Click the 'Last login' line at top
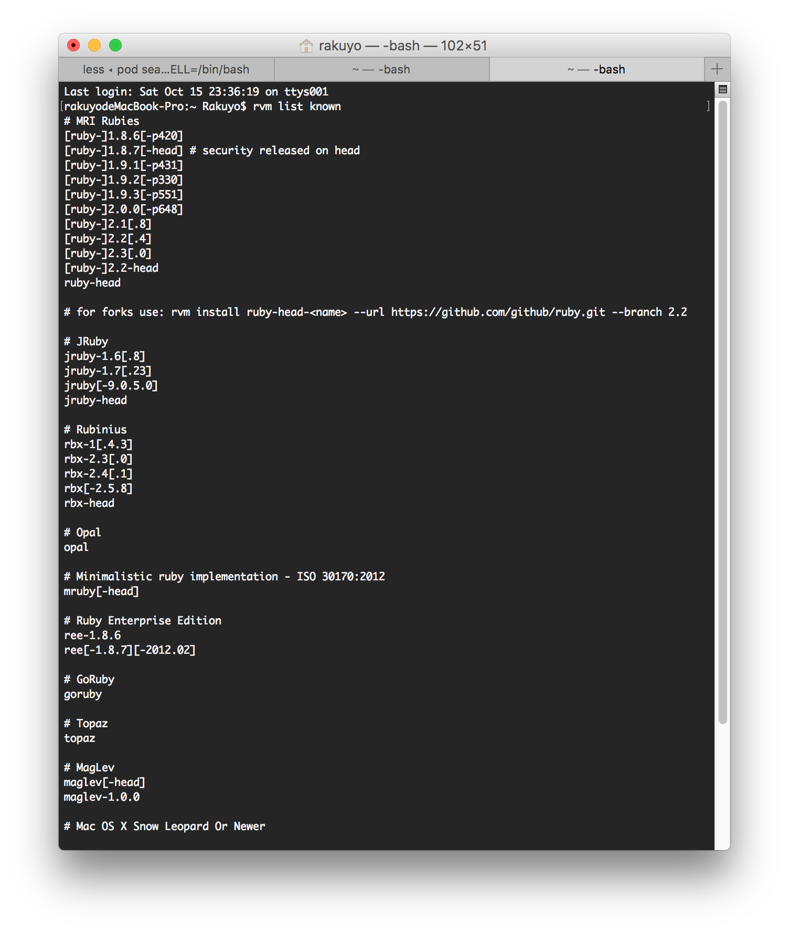789x934 pixels. tap(196, 92)
